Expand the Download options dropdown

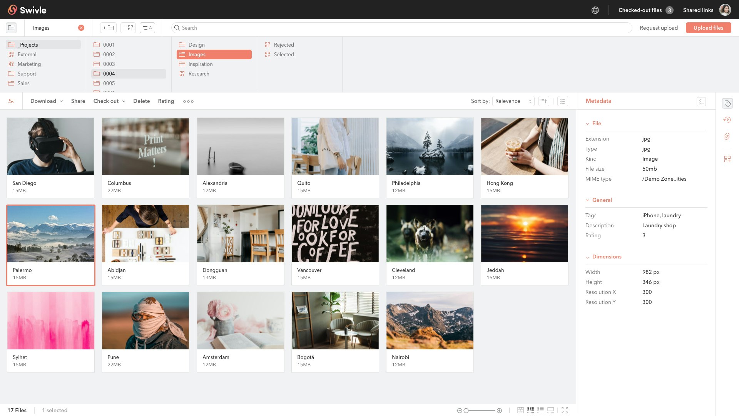tap(47, 101)
